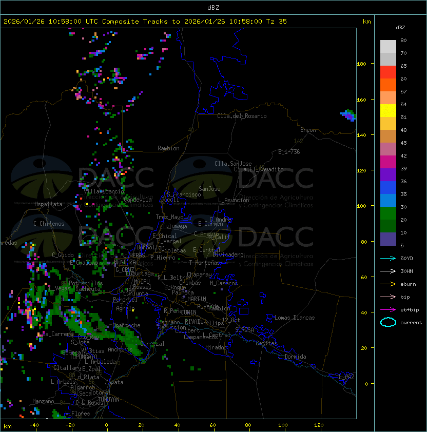Click the 'Manzano' label on map
The image size is (427, 432).
click(43, 401)
